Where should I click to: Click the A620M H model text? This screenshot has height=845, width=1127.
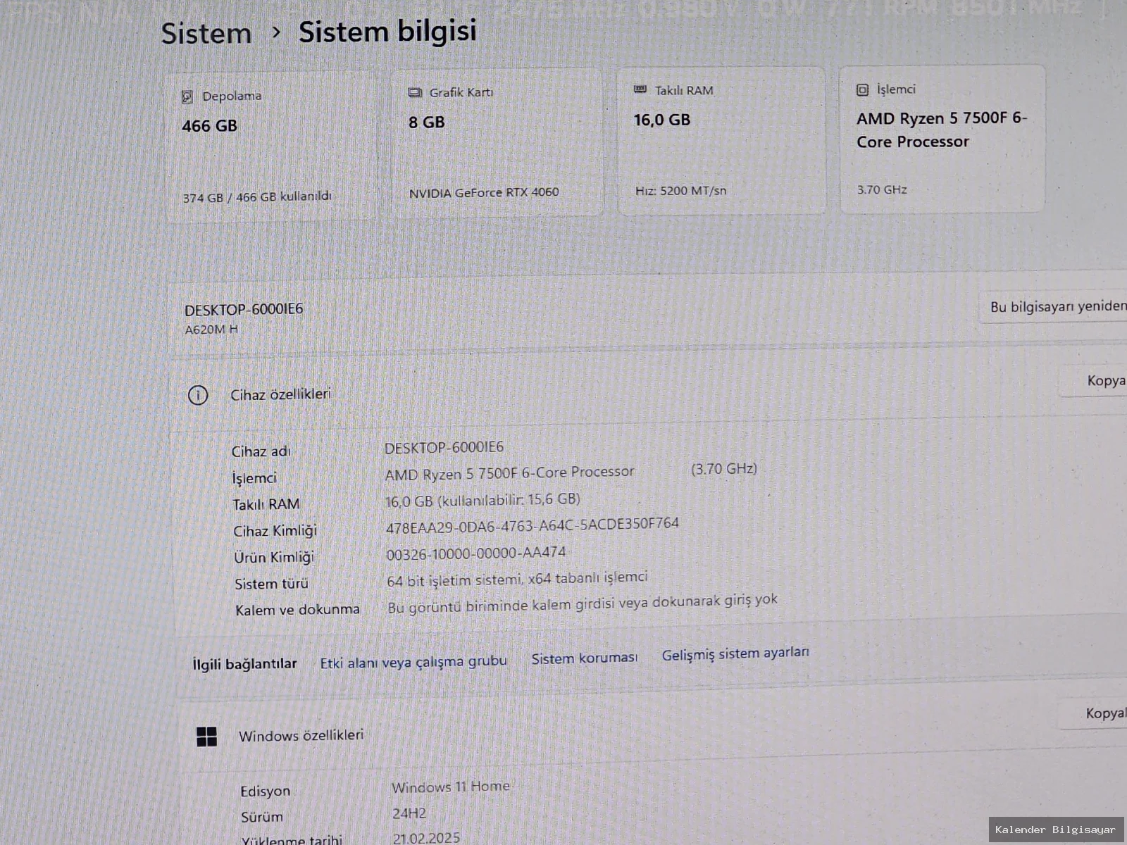(x=211, y=330)
